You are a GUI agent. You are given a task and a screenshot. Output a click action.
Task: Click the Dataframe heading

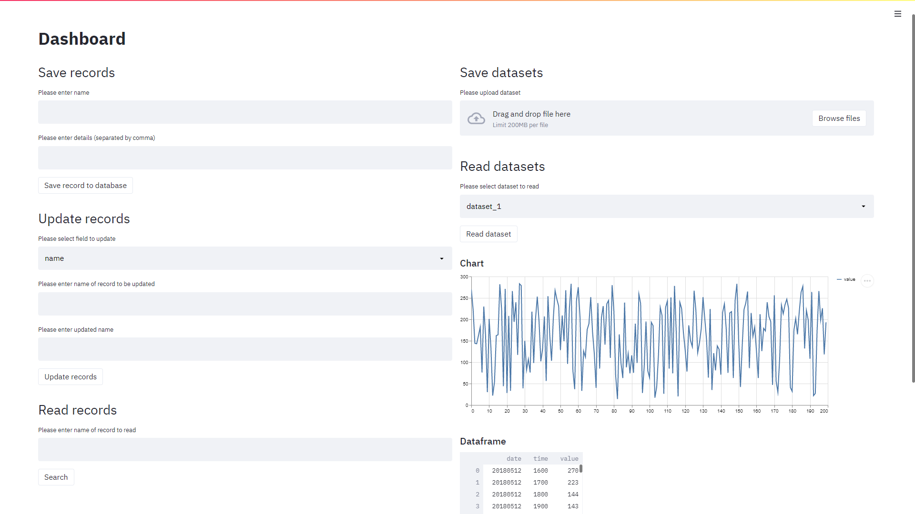click(483, 442)
